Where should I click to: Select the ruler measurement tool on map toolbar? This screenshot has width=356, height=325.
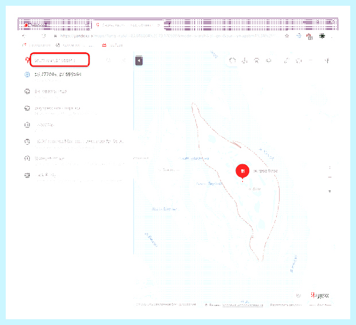coord(287,61)
